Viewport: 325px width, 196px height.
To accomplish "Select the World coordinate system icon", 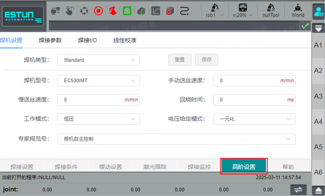I will point(298,11).
